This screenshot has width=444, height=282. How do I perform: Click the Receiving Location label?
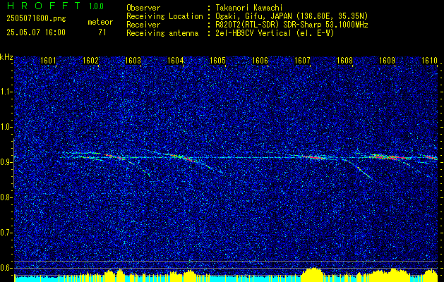point(164,16)
